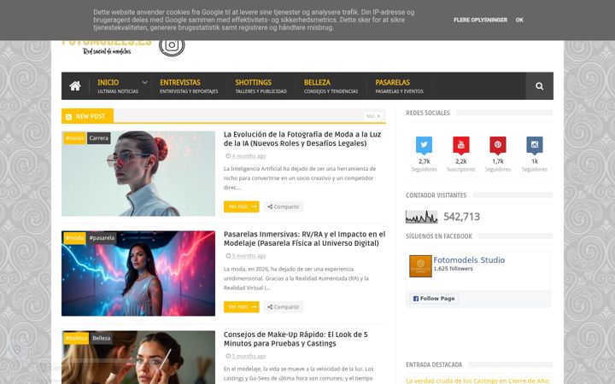Open the search magnifier icon
This screenshot has height=384, width=615.
point(539,86)
